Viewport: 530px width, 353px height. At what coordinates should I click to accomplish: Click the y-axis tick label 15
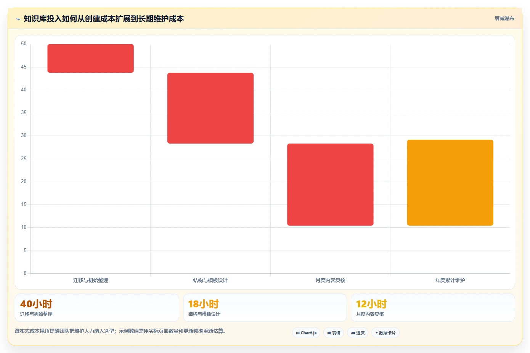(x=24, y=204)
